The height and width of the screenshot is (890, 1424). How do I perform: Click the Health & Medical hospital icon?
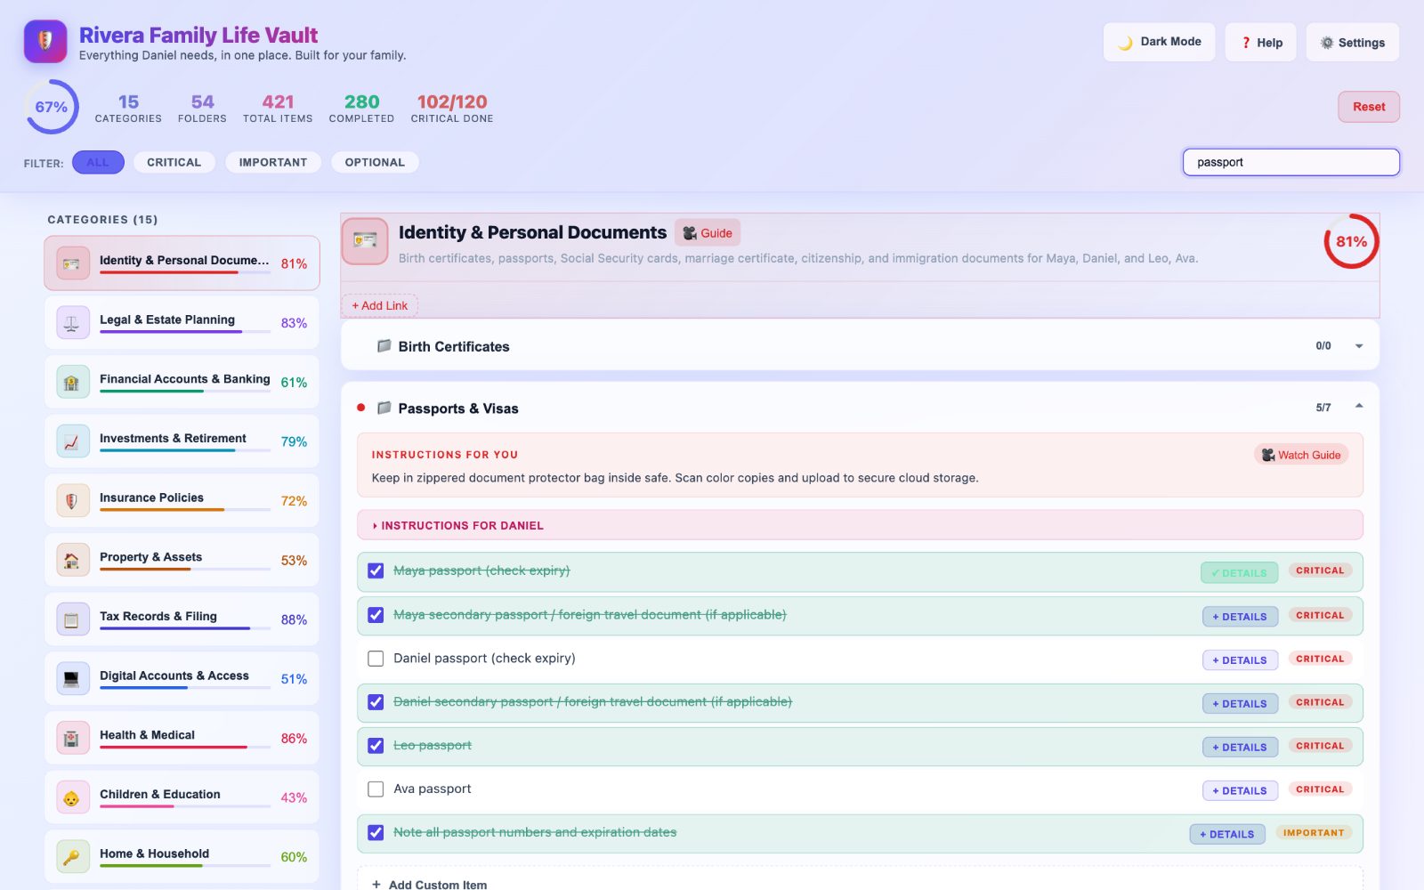72,738
